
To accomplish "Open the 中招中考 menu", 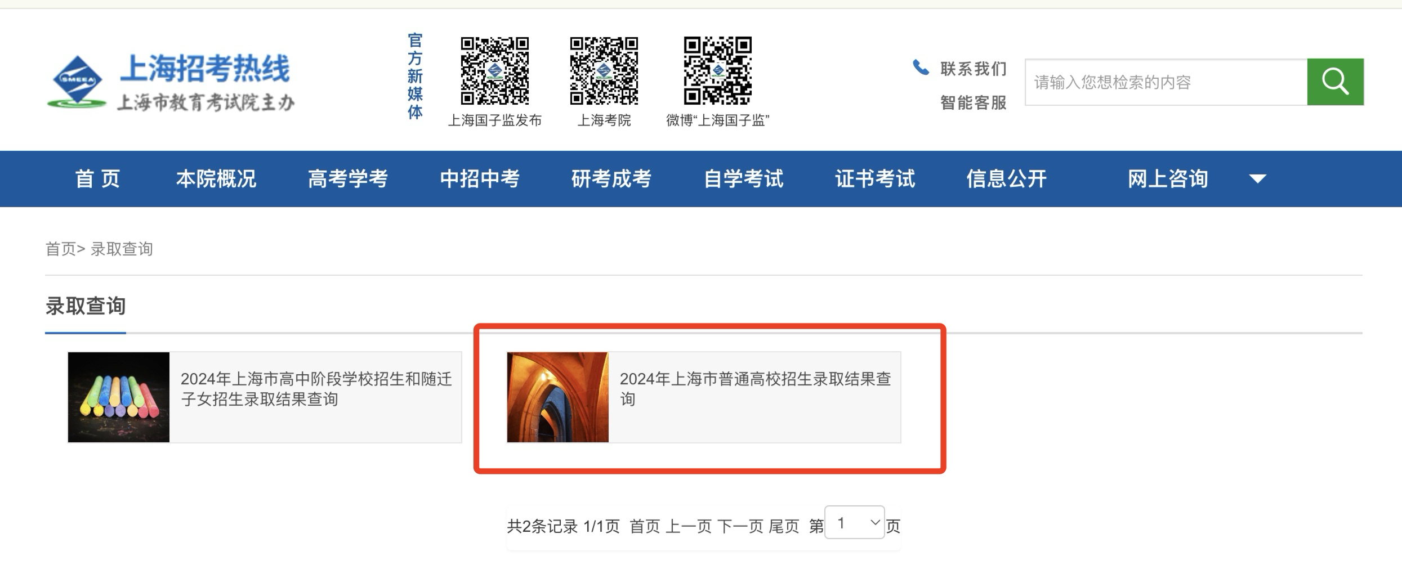I will click(x=480, y=179).
